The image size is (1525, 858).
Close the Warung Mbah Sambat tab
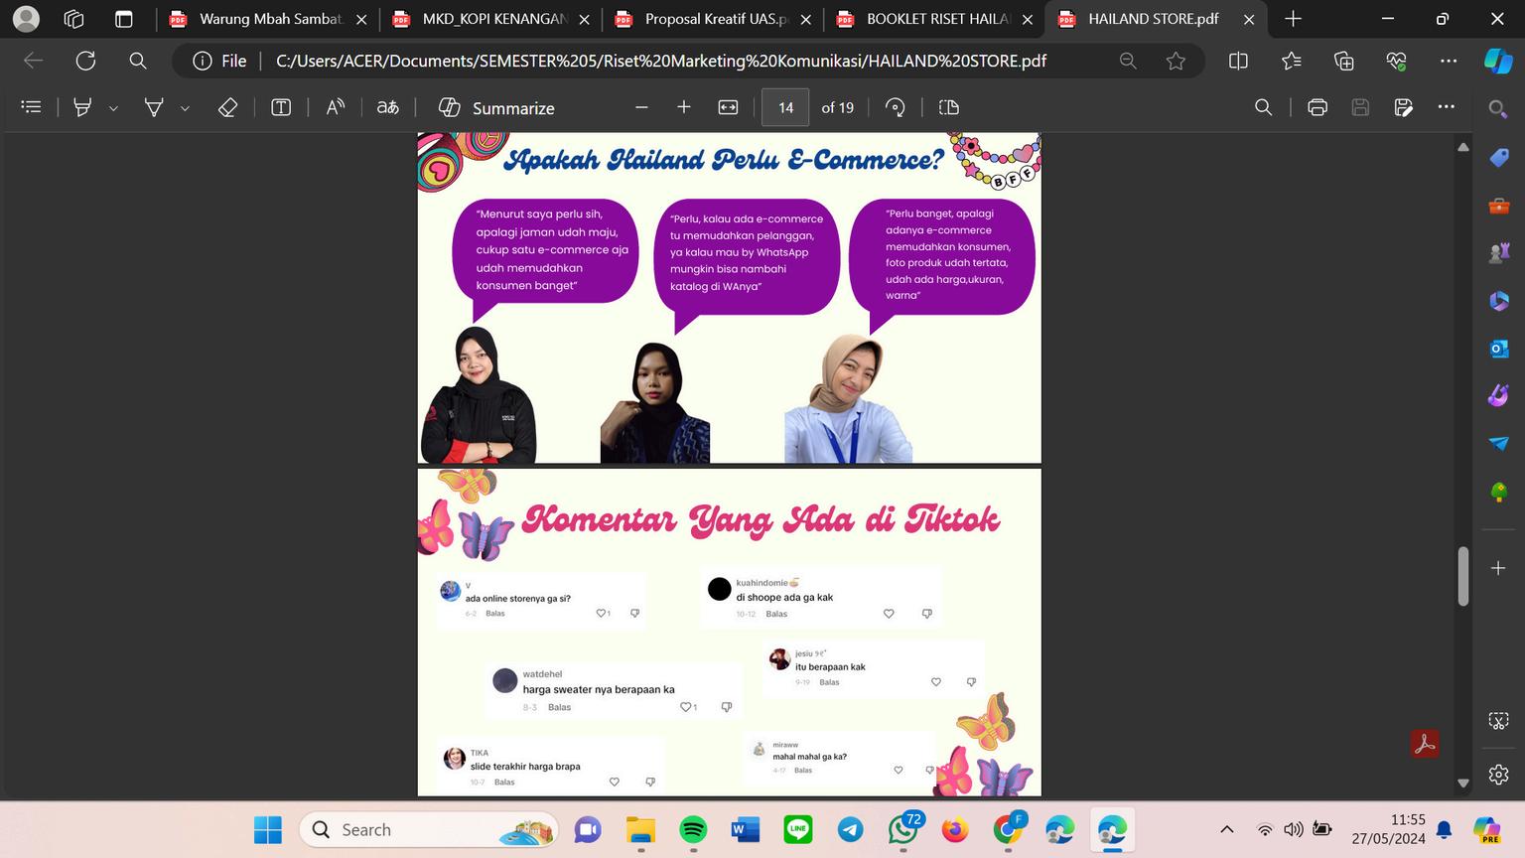point(360,19)
